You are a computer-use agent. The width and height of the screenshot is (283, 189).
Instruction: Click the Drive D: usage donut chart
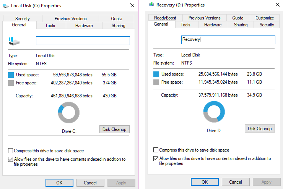click(x=214, y=112)
